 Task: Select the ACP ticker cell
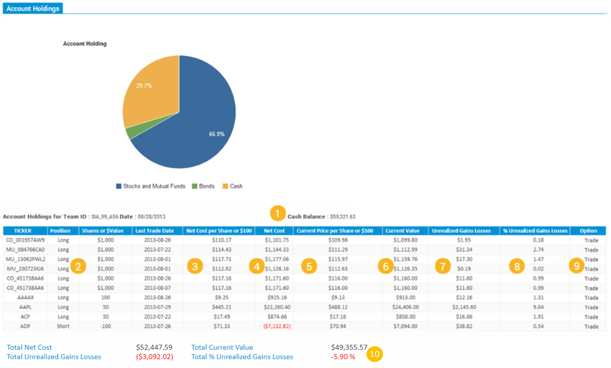point(25,317)
